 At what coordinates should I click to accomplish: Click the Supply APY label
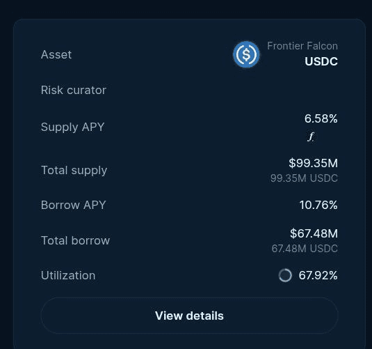72,127
